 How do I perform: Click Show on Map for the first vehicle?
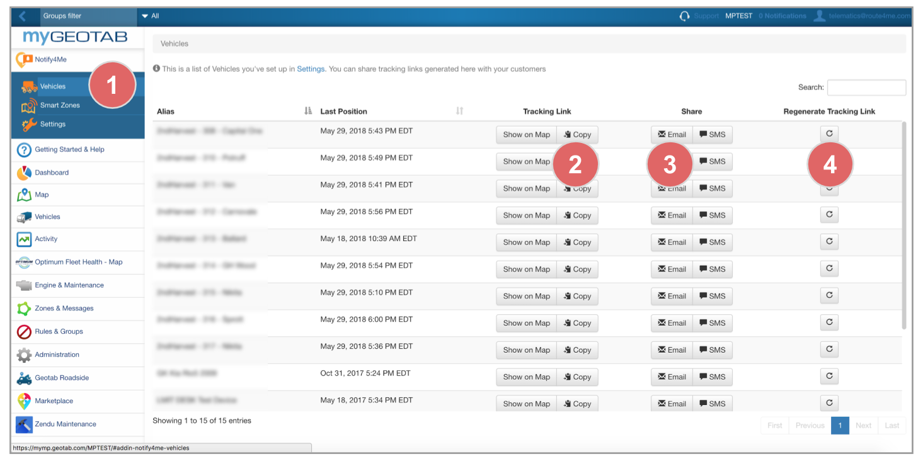click(526, 135)
